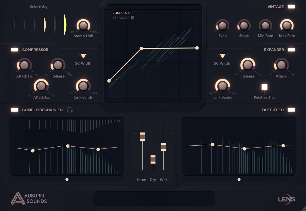This screenshot has width=306, height=211.
Task: Open the expander SC Width triangle selector
Action: click(222, 56)
